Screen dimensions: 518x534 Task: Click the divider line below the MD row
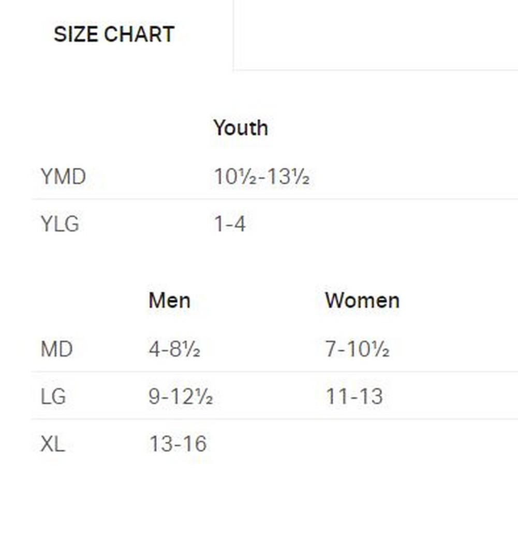[x=274, y=371]
